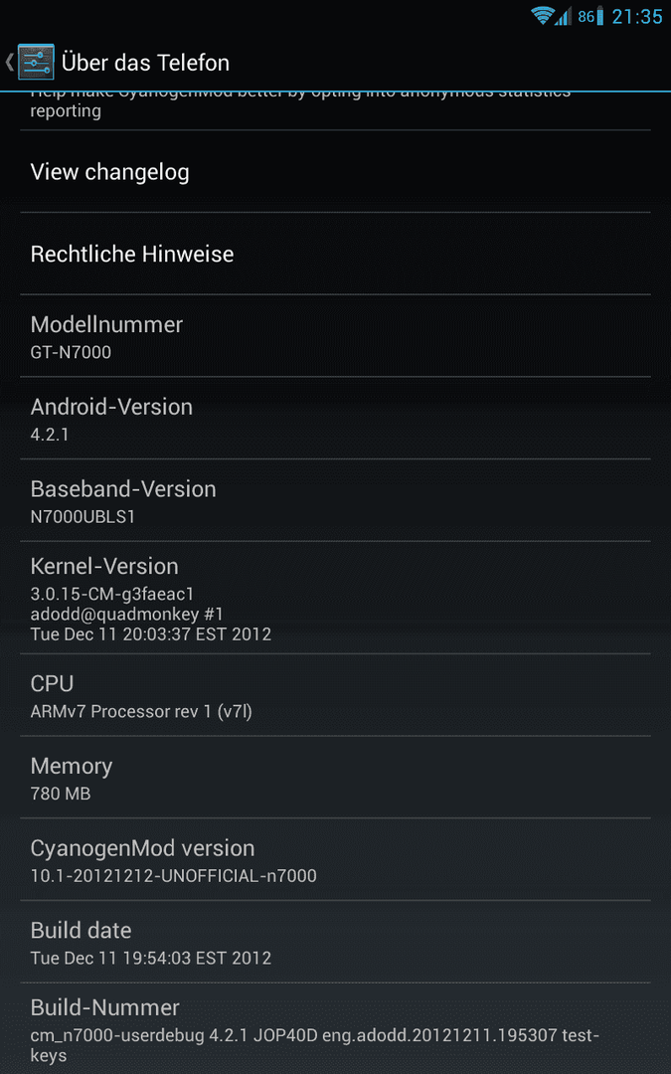This screenshot has height=1074, width=671.
Task: Select the Baseband-Version entry
Action: click(336, 500)
